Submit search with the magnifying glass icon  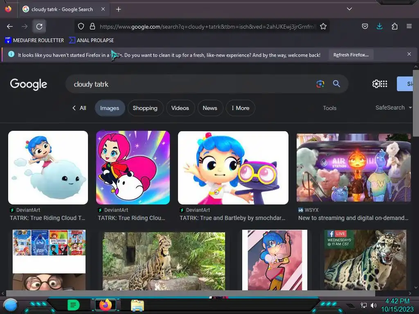(336, 84)
